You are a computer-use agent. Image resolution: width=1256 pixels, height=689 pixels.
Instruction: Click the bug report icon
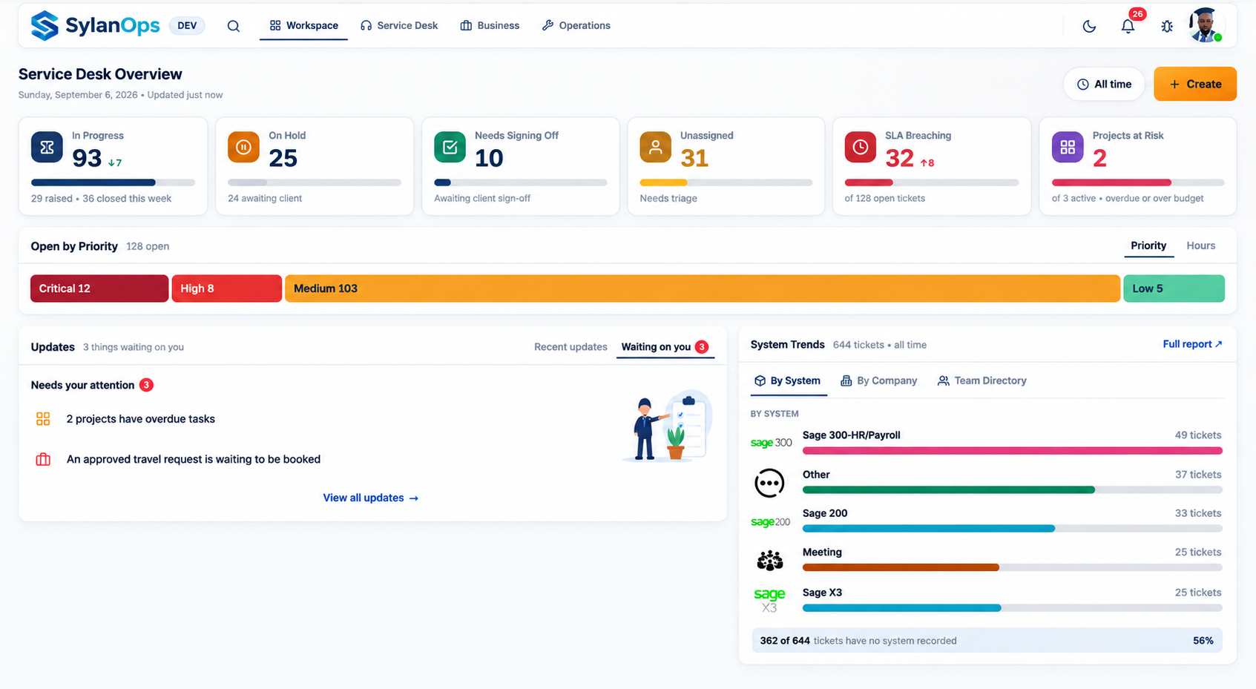[x=1167, y=26]
